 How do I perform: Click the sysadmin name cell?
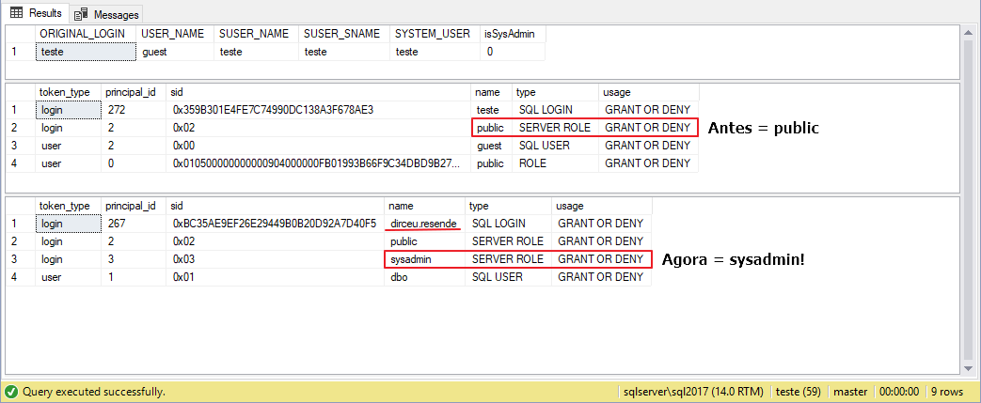(x=425, y=258)
